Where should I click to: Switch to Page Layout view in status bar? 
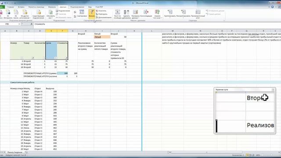(250, 155)
